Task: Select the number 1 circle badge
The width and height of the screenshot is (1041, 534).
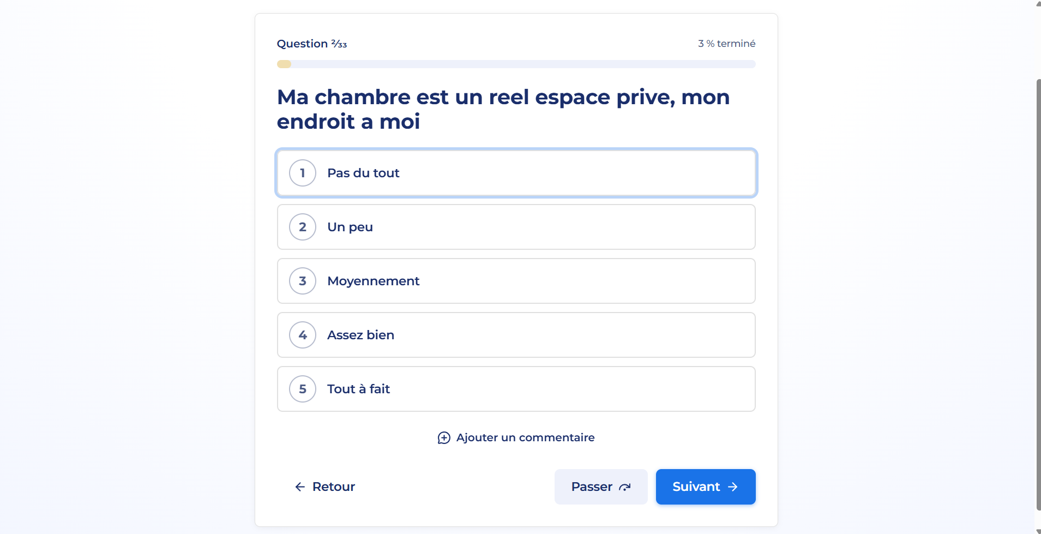Action: 303,173
